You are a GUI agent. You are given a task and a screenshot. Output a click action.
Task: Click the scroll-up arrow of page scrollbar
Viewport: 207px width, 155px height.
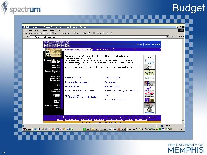[x=183, y=40]
